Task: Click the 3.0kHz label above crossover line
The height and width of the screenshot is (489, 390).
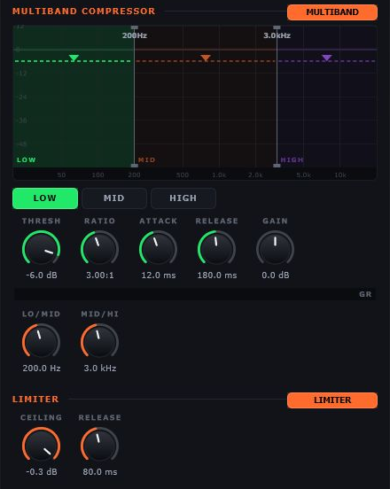Action: 277,35
